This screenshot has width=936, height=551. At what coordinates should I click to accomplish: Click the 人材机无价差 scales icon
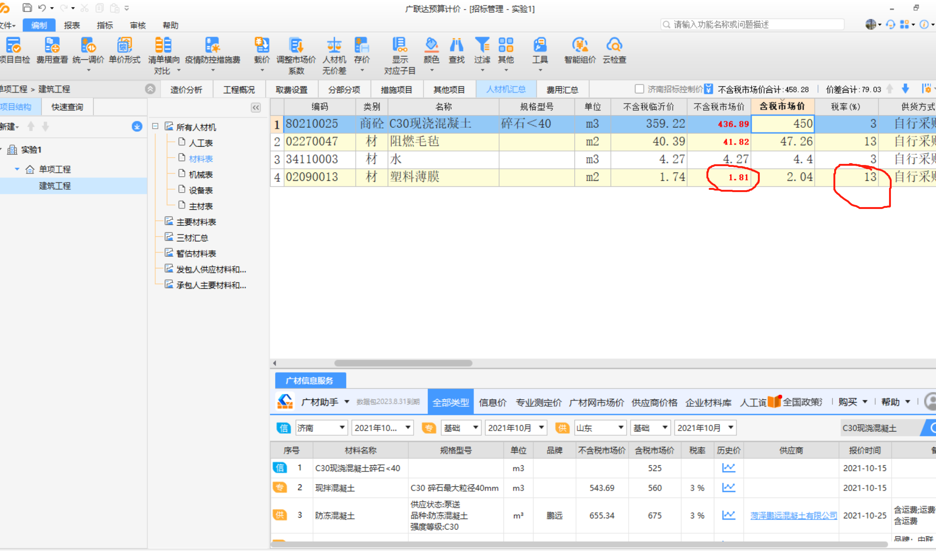point(334,45)
